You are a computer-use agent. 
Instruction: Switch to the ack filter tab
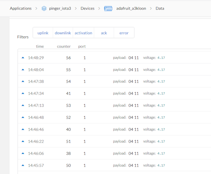coord(104,33)
